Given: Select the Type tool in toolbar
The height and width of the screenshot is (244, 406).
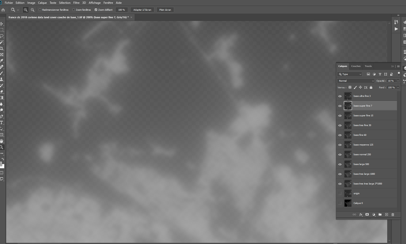Looking at the screenshot, I should pos(2,122).
